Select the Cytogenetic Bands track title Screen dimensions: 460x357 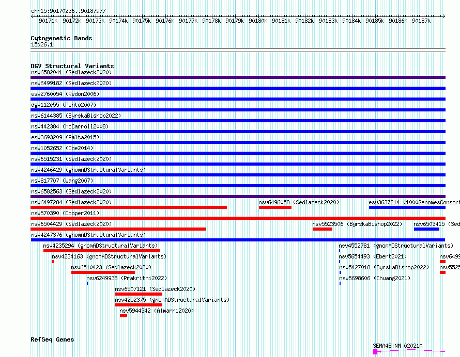tap(62, 38)
